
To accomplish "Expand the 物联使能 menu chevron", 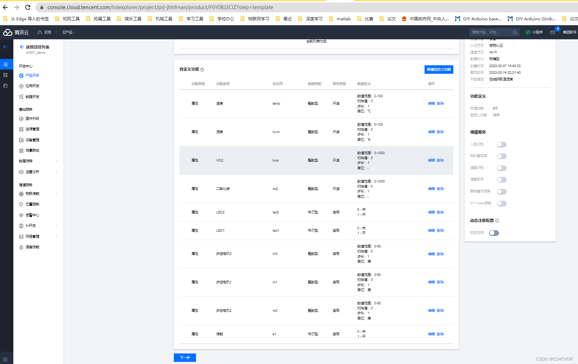I will (57, 194).
